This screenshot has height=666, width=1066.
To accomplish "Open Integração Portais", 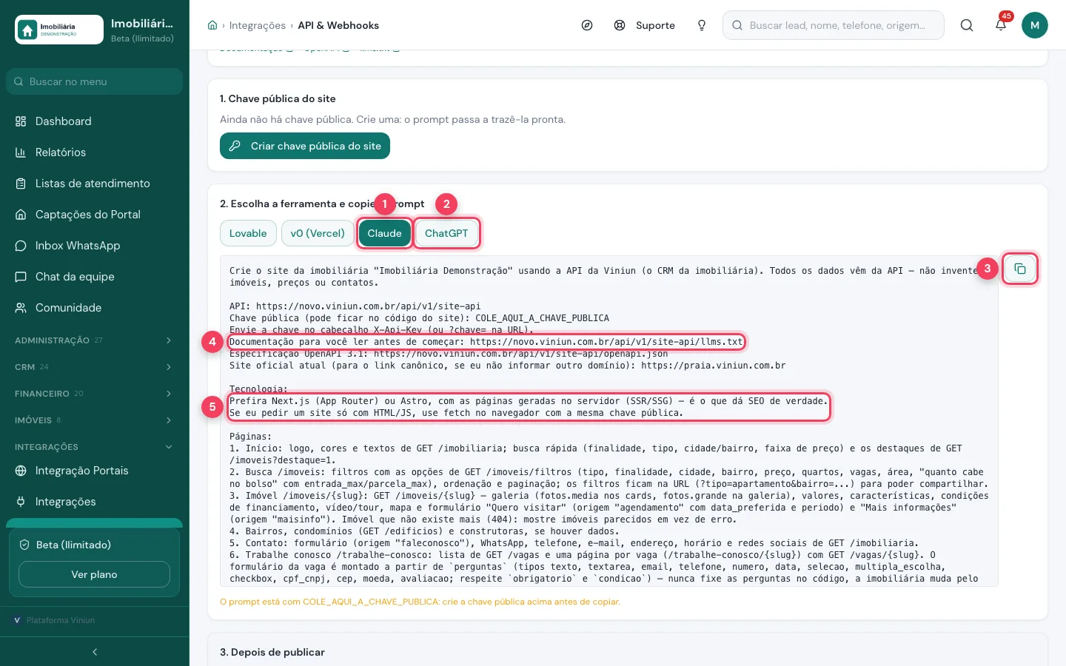I will tap(95, 471).
